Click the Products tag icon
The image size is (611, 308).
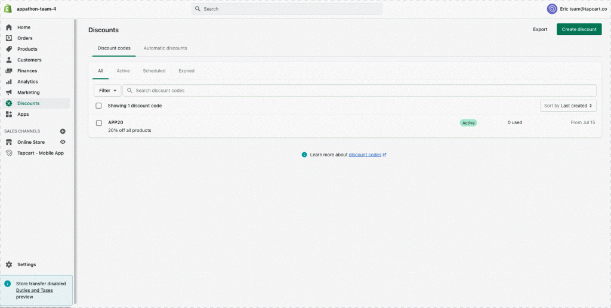click(9, 49)
